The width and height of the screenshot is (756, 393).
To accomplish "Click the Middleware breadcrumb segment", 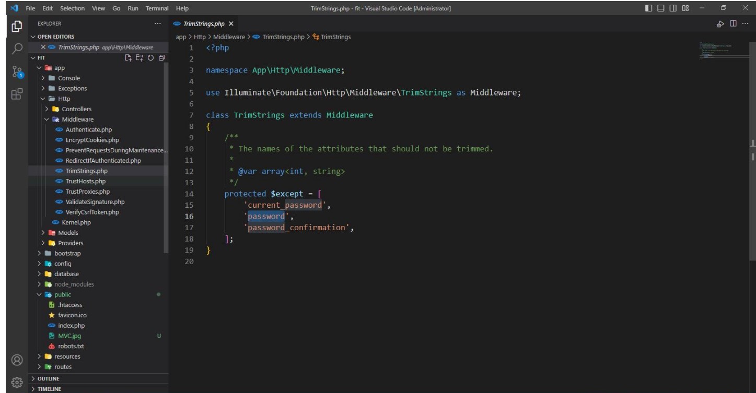I will pos(229,37).
